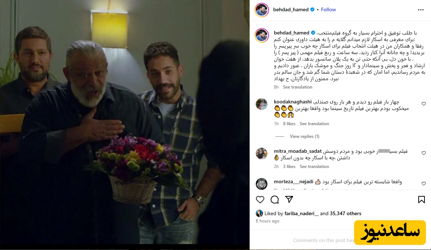The height and width of the screenshot is (250, 431).
Task: See translation of the post caption
Action: click(x=297, y=87)
